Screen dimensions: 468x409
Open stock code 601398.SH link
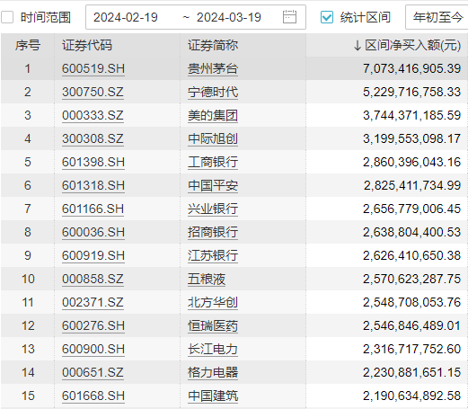(93, 162)
